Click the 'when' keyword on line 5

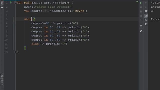coord(28,19)
